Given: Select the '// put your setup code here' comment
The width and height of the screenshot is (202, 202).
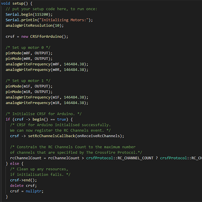Looking at the screenshot, I should (51, 9).
